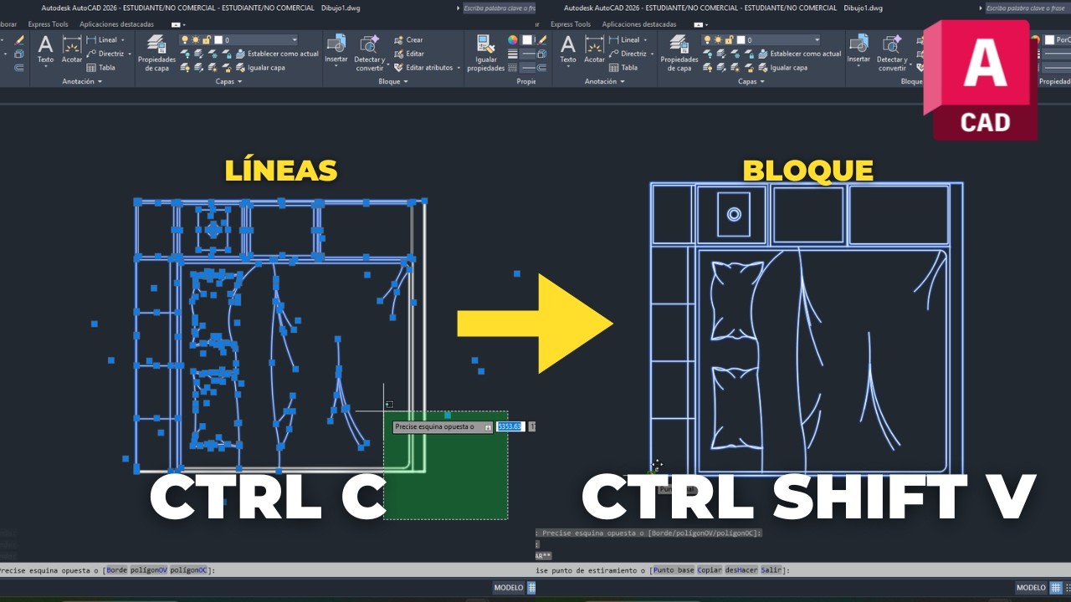1071x602 pixels.
Task: Toggle MODELO space in left status bar
Action: tap(508, 588)
